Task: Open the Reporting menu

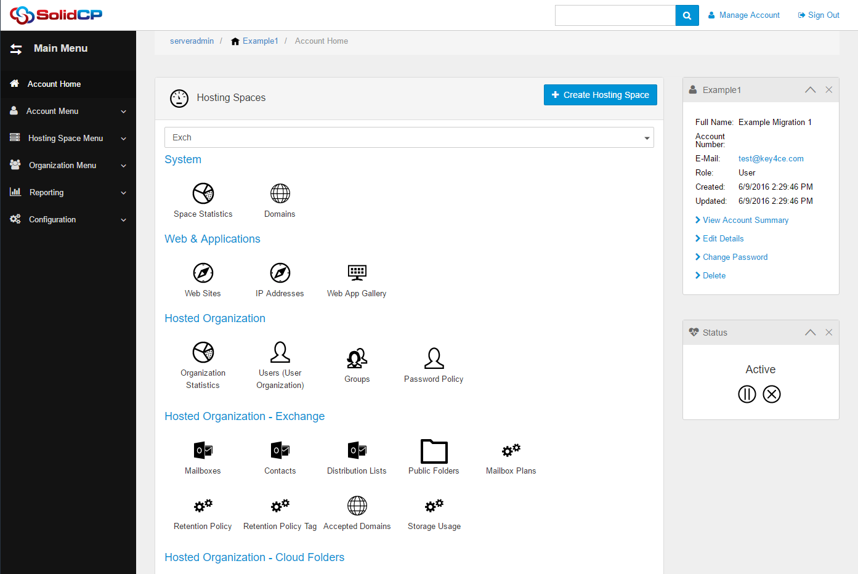Action: 68,192
